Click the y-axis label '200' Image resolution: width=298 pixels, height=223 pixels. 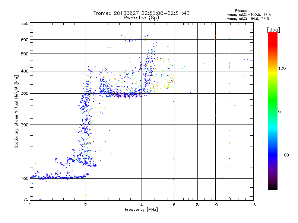[25, 125]
